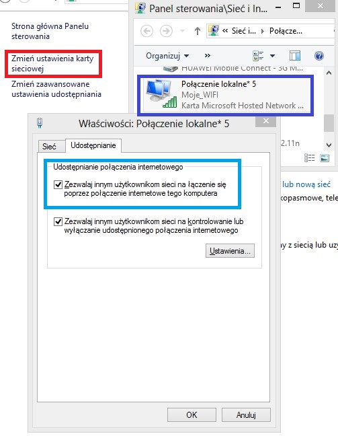Screen dimensions: 338x436
Task: Go up one folder level arrow
Action: coord(197,31)
